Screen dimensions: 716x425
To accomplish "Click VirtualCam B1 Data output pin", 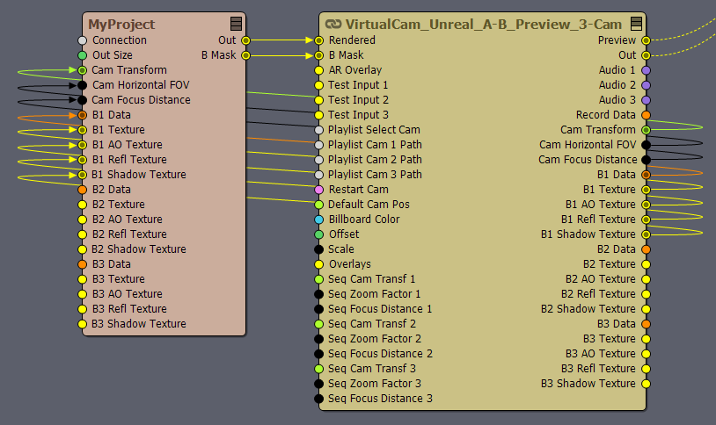I will coord(646,175).
